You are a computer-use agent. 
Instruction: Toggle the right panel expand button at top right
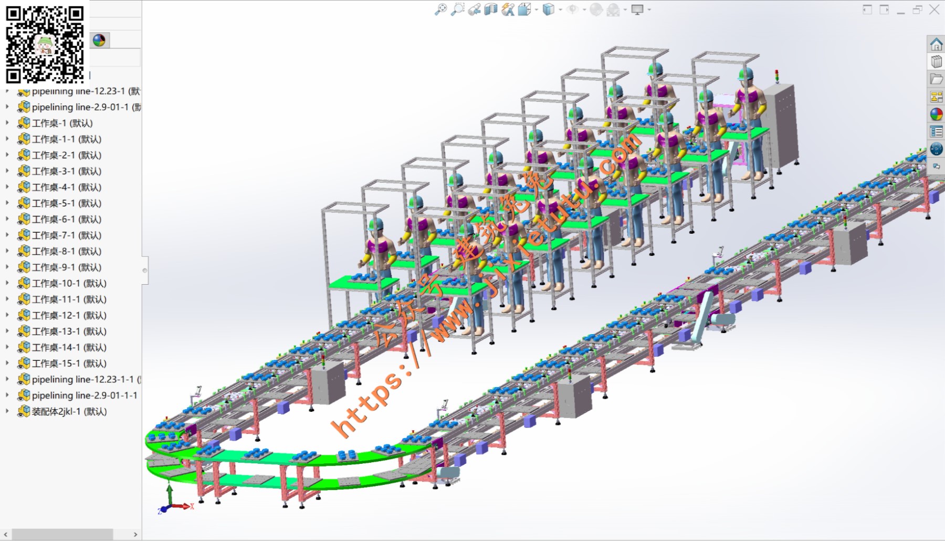[885, 9]
